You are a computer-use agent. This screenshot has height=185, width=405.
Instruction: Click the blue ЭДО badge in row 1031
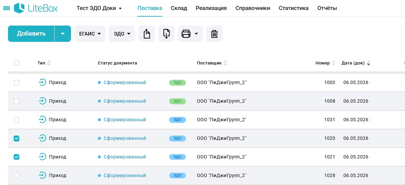(x=178, y=120)
